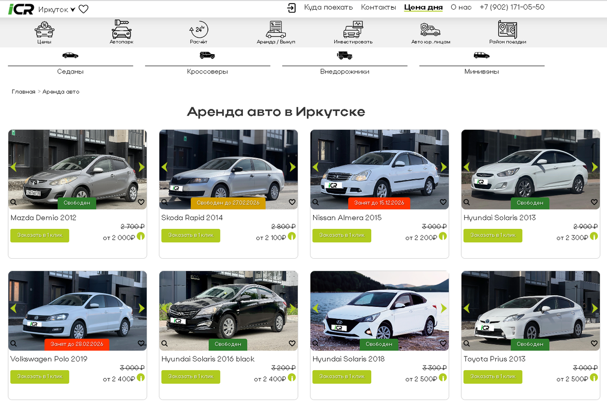Viewport: 607px width, 402px height.
Task: Favorite the Nissan Almera with heart
Action: pos(443,202)
